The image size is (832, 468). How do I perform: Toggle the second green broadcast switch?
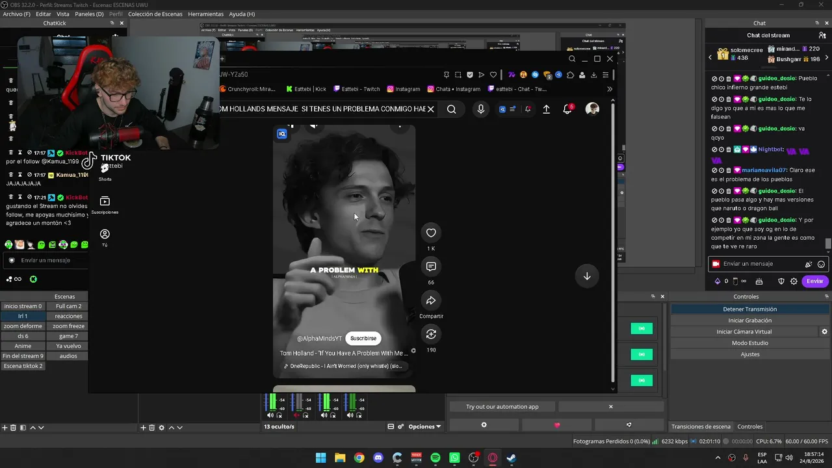click(x=642, y=354)
